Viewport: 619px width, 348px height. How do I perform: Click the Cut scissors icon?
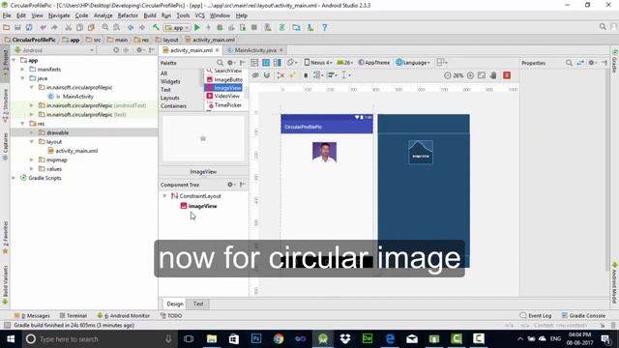(69, 28)
